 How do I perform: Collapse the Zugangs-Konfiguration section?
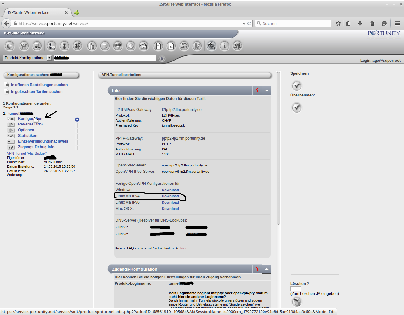[x=267, y=269]
